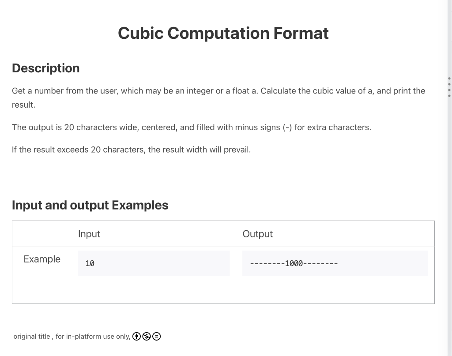
Task: Click the Cubic Computation Format title
Action: point(223,33)
